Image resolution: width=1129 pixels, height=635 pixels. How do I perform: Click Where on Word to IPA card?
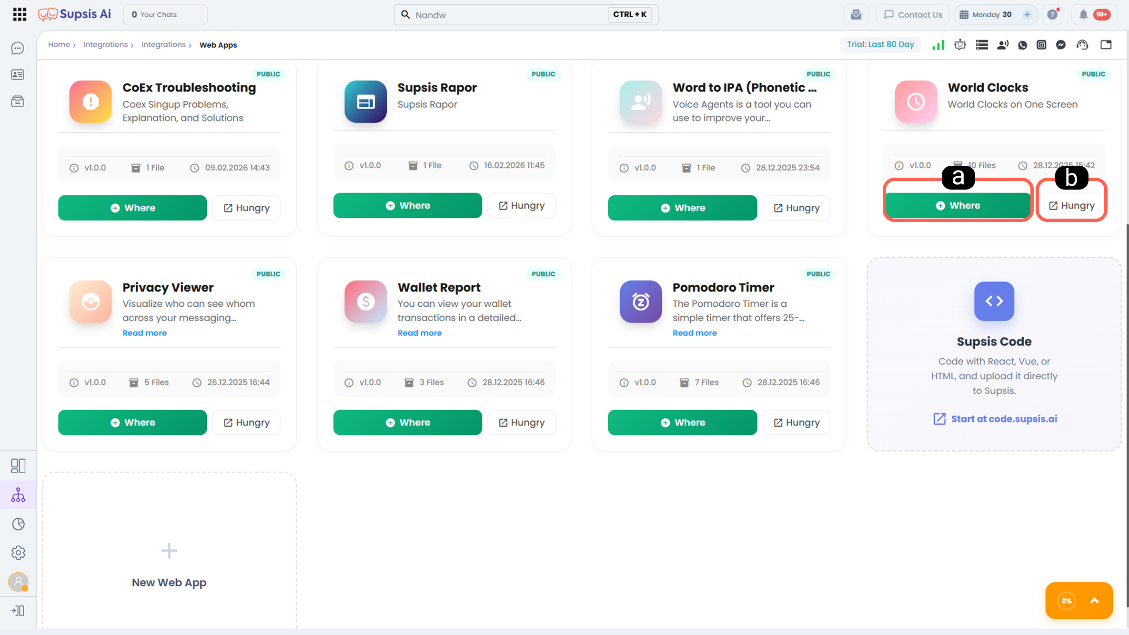click(683, 208)
